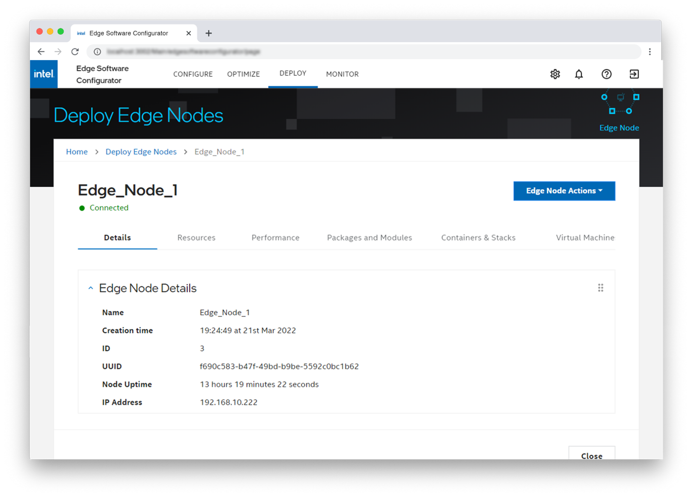Open a new browser tab

[x=208, y=34]
